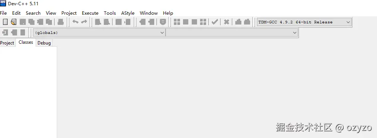Open the TDM-GCC 4.9.2 compiler dropdown

[x=304, y=22]
